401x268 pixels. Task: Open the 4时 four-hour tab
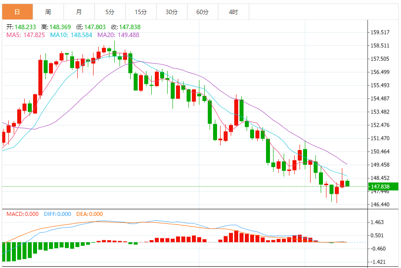233,12
